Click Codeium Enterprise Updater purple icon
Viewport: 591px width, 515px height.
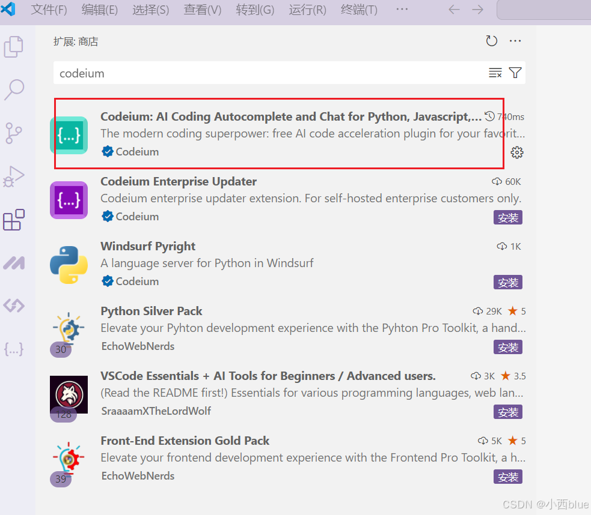[x=69, y=200]
